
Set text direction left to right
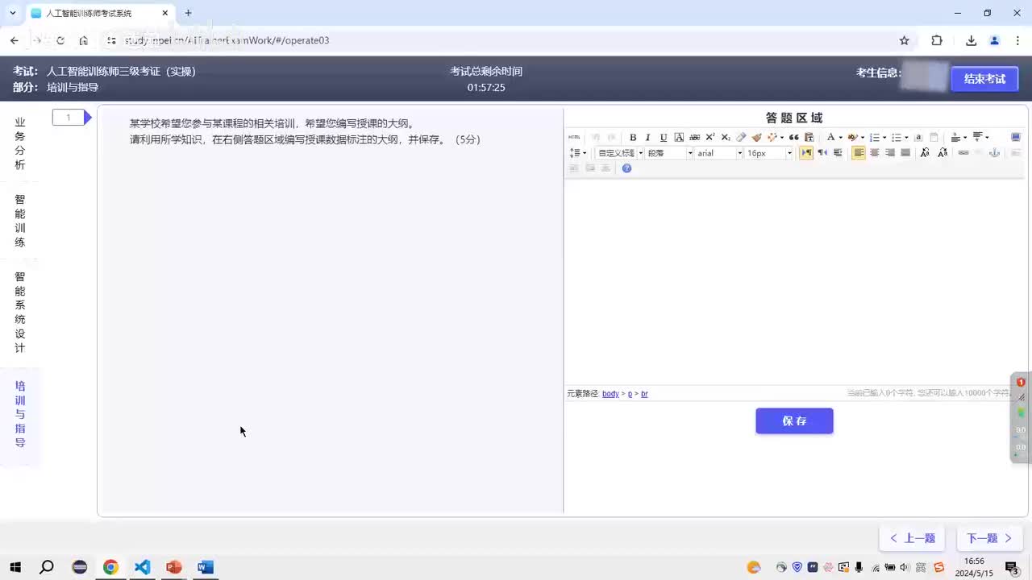[806, 152]
